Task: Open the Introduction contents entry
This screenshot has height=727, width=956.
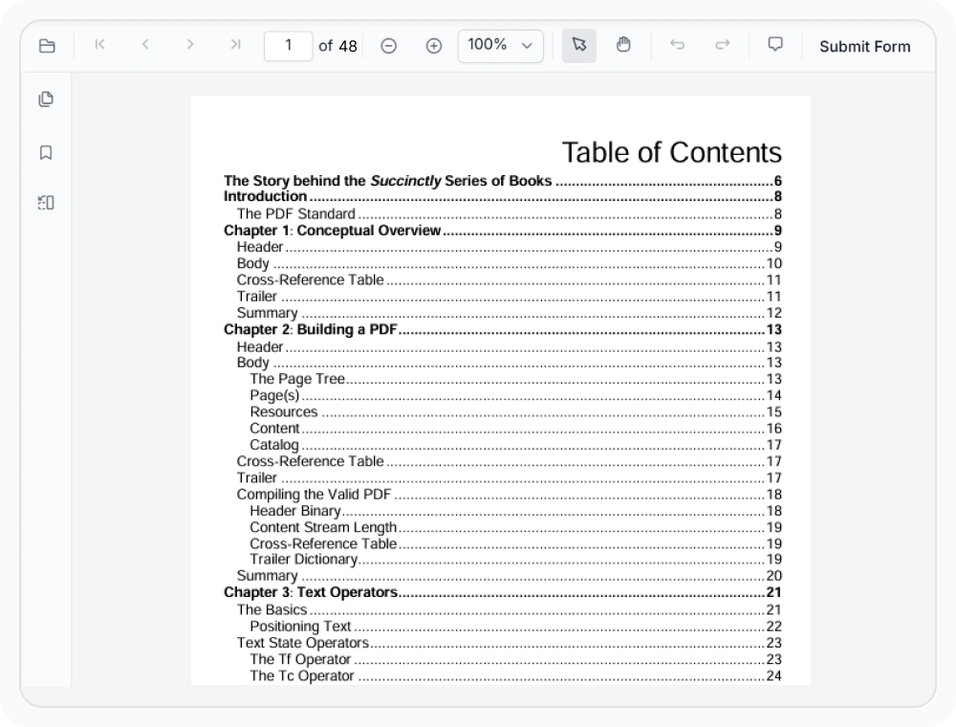Action: [503, 196]
